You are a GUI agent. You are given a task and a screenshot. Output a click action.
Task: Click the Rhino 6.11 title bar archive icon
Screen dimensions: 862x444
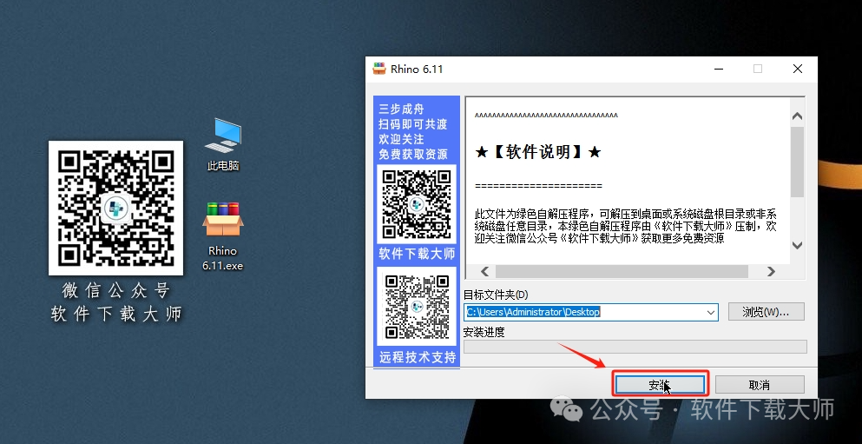click(379, 69)
